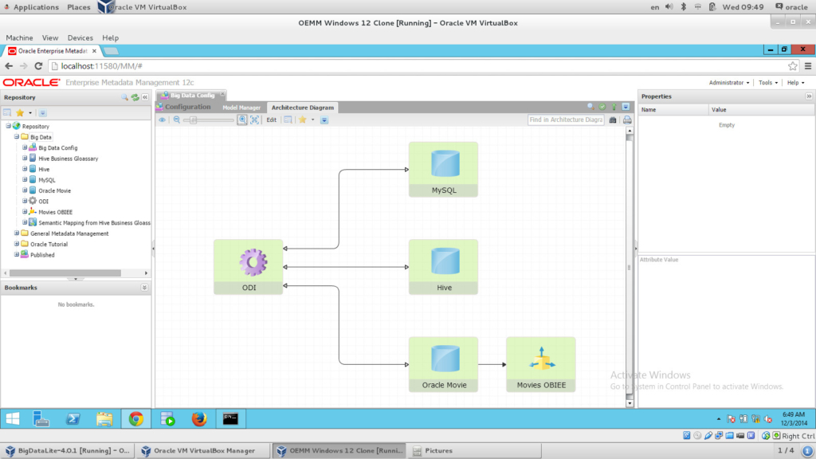This screenshot has width=816, height=459.
Task: Click the Windows Start button
Action: (x=13, y=419)
